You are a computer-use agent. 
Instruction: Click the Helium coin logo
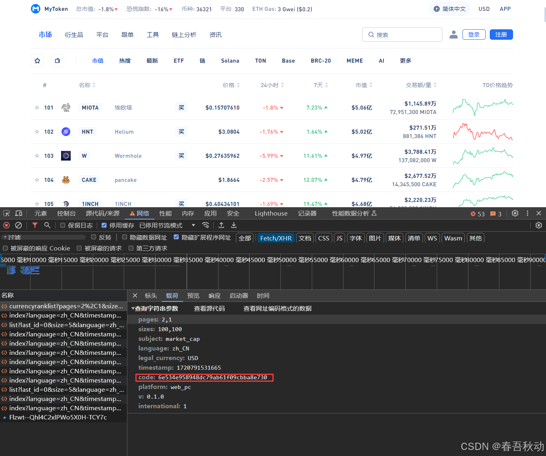click(66, 132)
